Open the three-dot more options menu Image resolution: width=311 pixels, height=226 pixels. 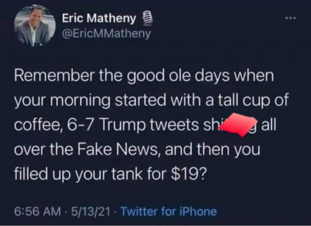[291, 18]
